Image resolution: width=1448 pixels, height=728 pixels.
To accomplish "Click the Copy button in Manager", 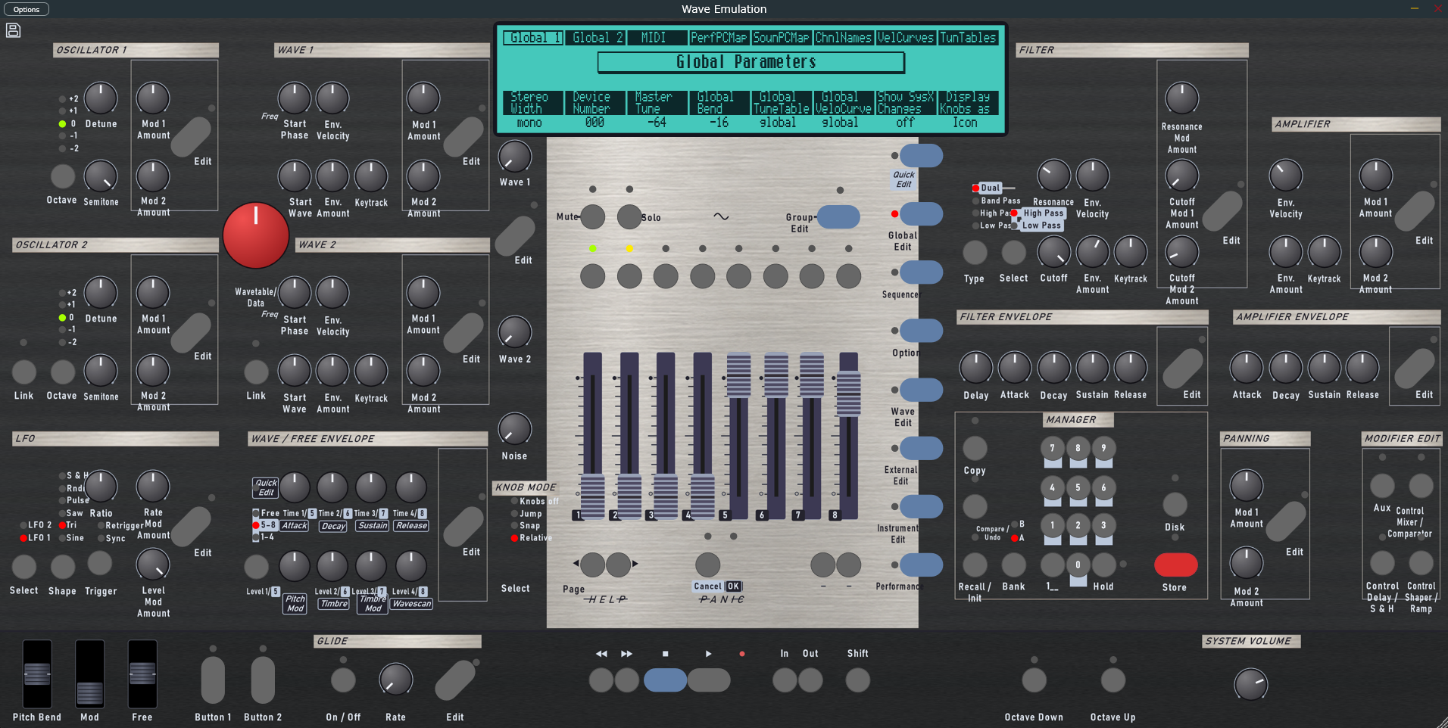I will [x=975, y=448].
